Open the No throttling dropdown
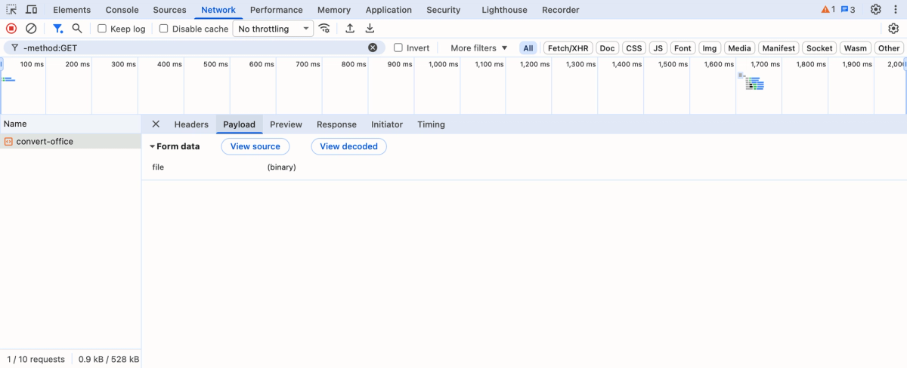The height and width of the screenshot is (368, 907). [x=273, y=29]
